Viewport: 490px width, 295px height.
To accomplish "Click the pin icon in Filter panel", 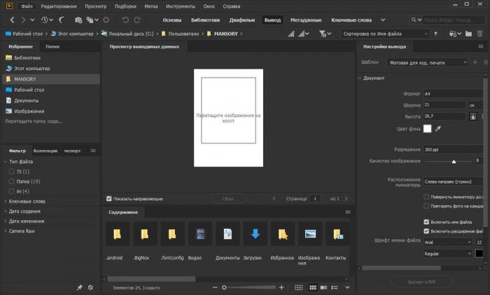I will [x=79, y=287].
